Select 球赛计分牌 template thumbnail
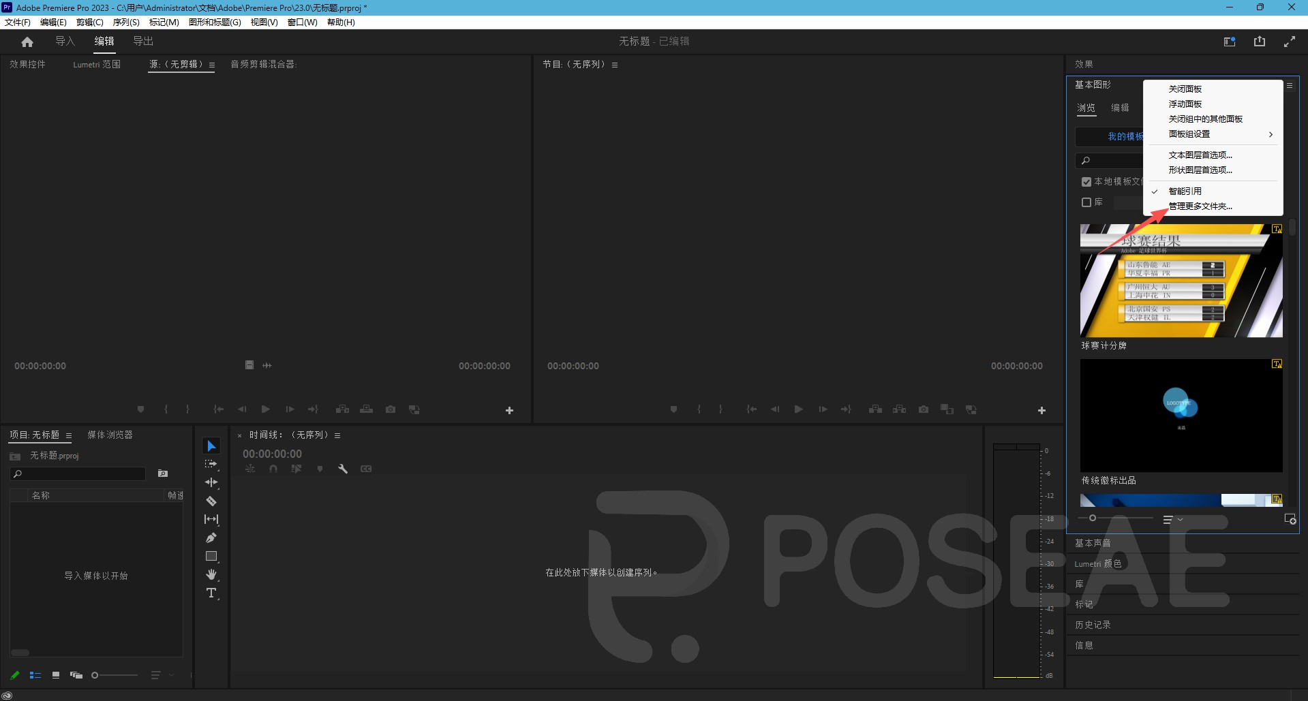 [x=1181, y=281]
